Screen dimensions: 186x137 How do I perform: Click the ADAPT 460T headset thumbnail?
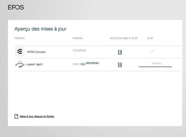tap(19, 64)
